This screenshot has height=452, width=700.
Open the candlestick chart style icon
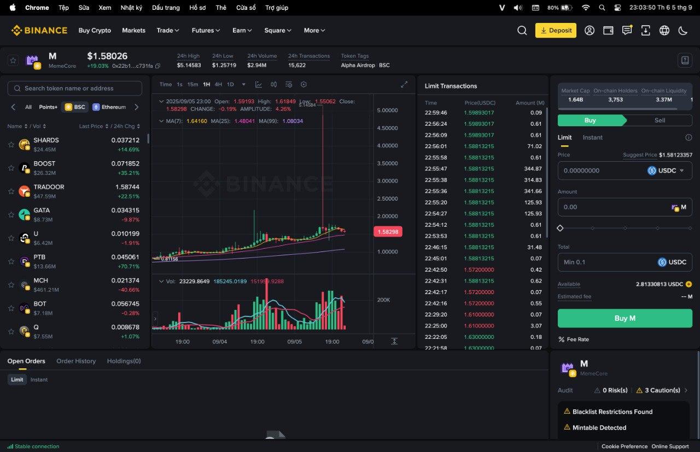[273, 85]
